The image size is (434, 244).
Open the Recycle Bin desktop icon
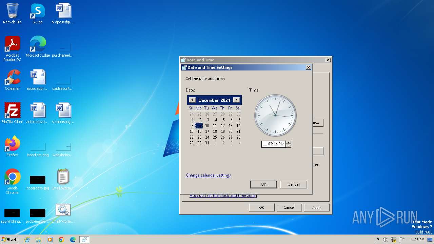(x=12, y=14)
